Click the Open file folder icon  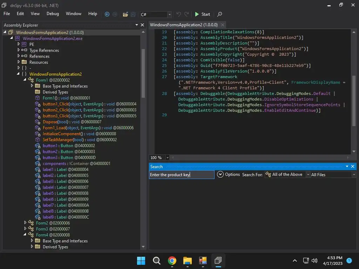pos(125,14)
